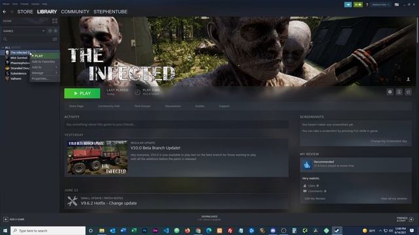Click Change My Screenshot Key

[x=388, y=141]
